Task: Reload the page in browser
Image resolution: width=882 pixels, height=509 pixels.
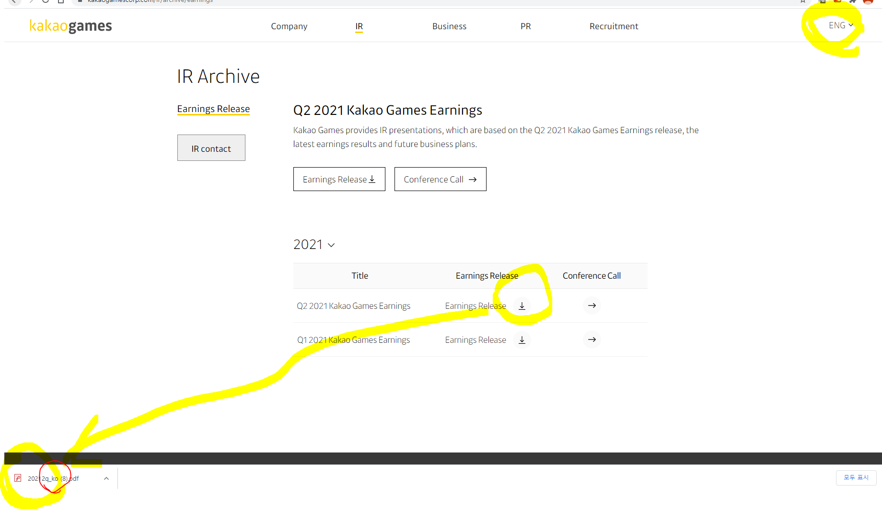Action: (45, 1)
